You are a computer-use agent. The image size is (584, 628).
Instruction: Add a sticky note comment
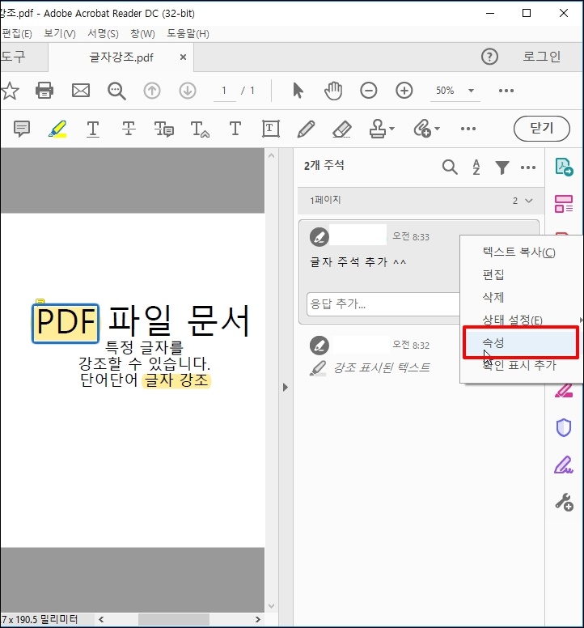pos(22,129)
